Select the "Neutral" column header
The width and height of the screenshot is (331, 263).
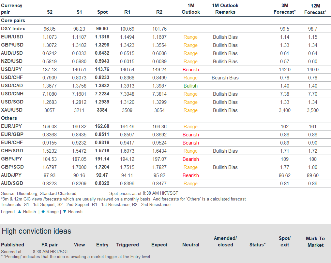click(191, 245)
